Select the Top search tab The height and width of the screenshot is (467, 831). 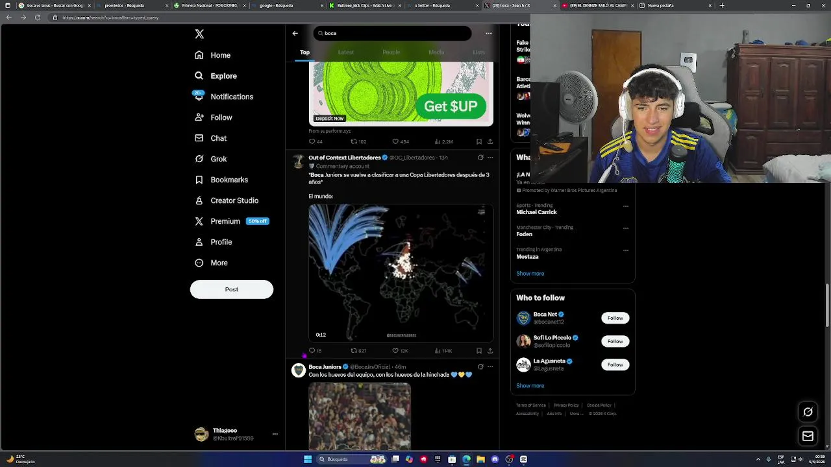(304, 52)
